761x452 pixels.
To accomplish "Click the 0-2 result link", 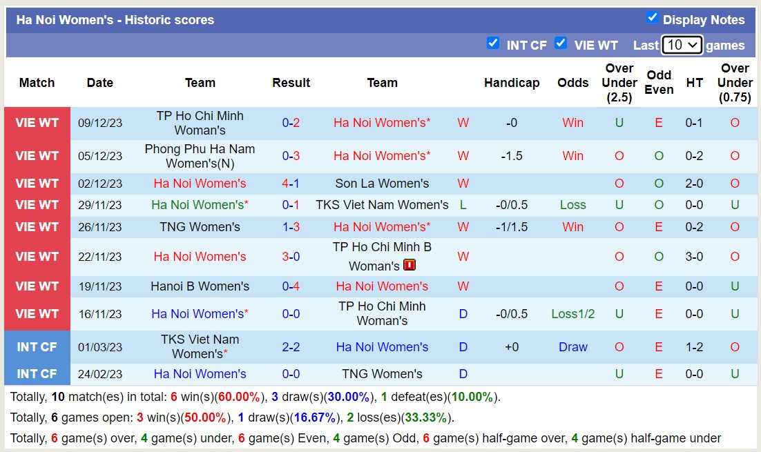I will tap(291, 122).
